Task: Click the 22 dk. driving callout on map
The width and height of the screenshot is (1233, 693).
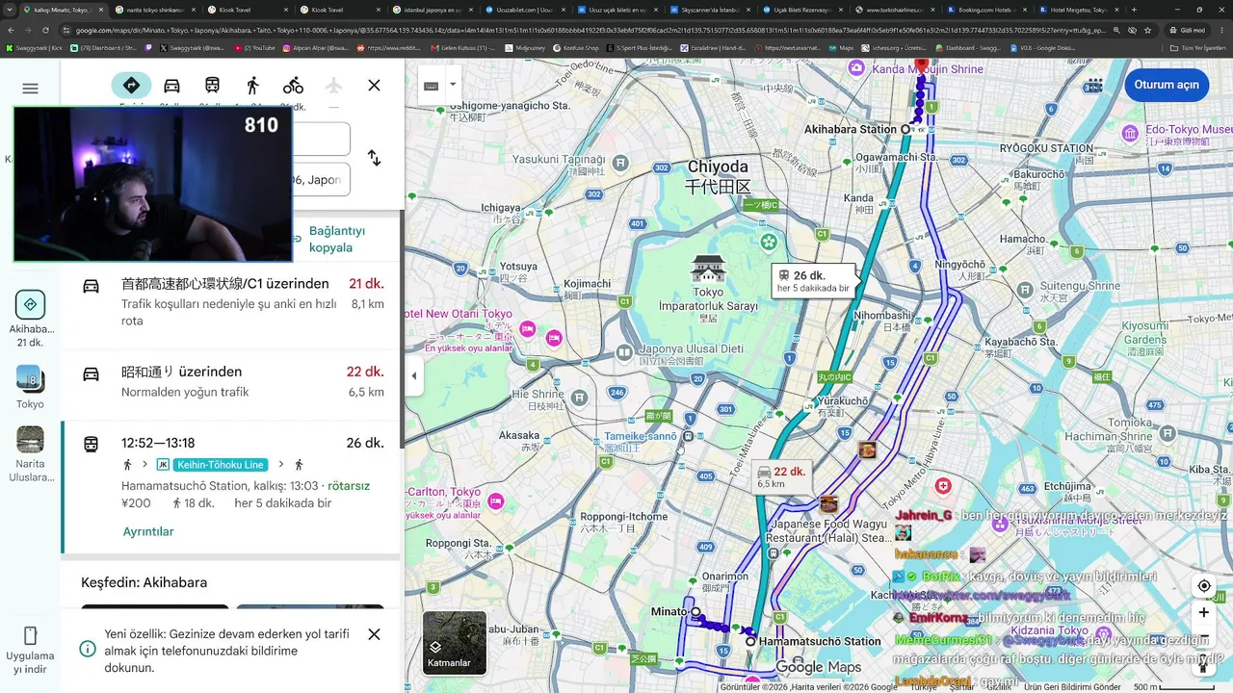Action: 780,476
